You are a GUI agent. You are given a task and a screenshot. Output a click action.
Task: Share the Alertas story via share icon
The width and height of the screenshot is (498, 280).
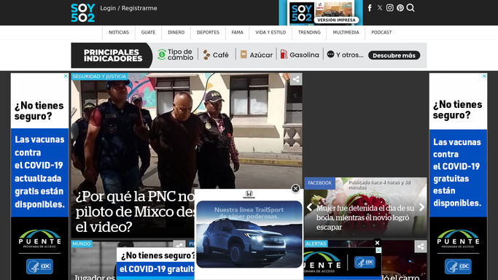coord(421,246)
